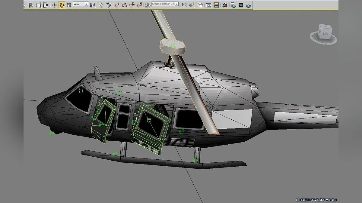
Task: Toggle Percent Snap
Action: 132,5
